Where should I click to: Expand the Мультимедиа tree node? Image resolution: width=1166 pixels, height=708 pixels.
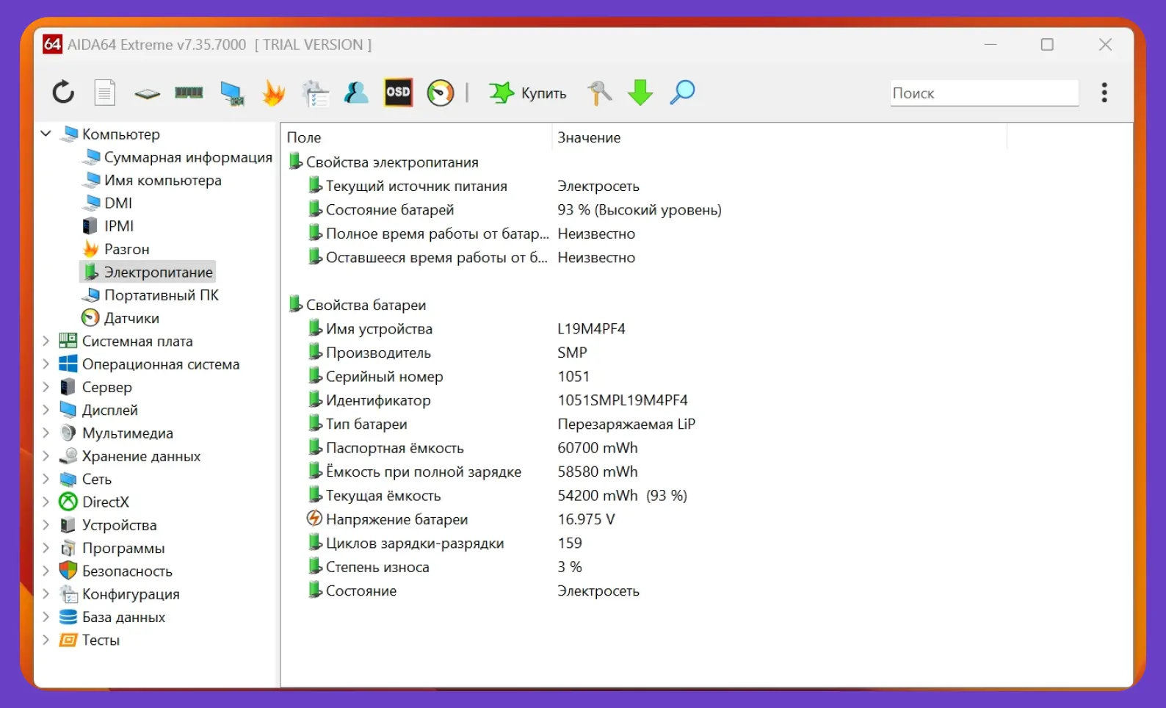coord(46,433)
